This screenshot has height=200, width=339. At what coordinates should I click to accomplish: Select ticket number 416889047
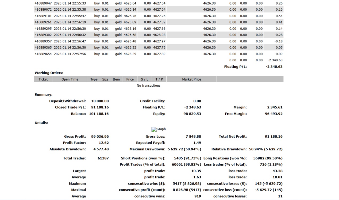(x=43, y=3)
